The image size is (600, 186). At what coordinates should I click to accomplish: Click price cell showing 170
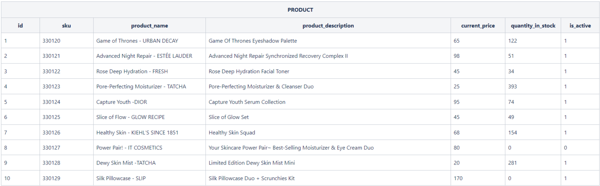(x=458, y=178)
